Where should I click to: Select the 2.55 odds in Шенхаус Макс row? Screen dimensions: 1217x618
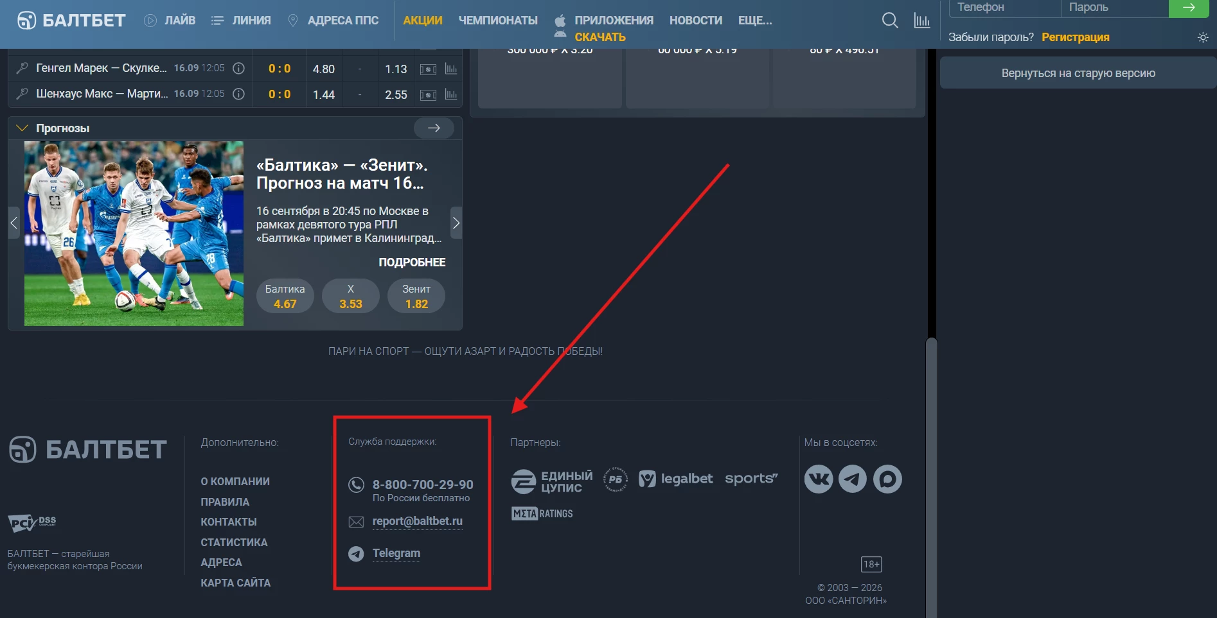[x=396, y=94]
